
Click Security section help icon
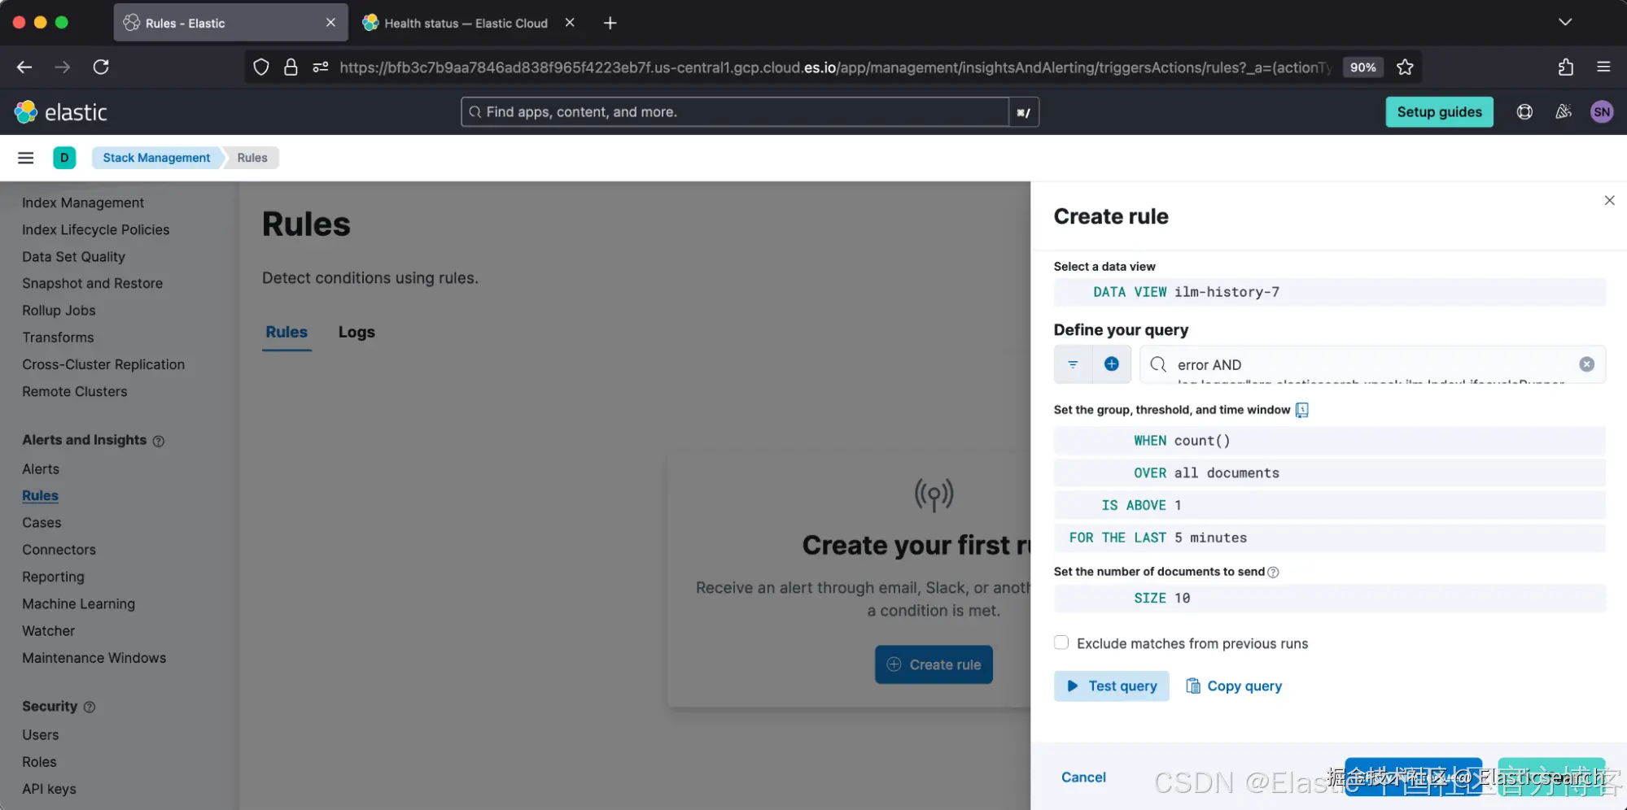(90, 708)
